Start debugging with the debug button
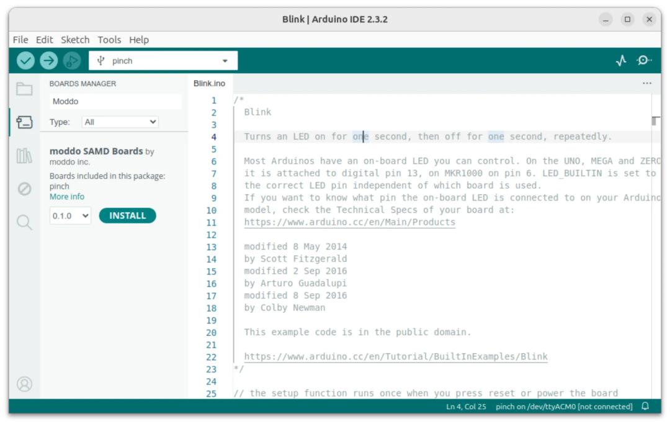 pyautogui.click(x=72, y=61)
